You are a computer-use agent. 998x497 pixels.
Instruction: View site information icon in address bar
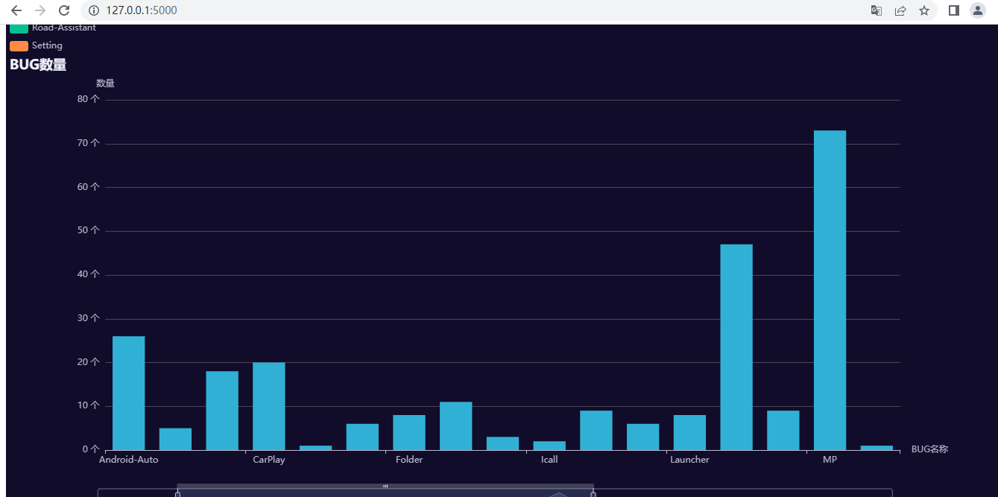click(94, 10)
